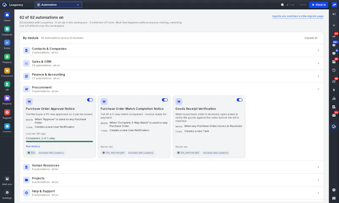339x203 pixels.
Task: Collapse the Procurement module section
Action: point(172,89)
